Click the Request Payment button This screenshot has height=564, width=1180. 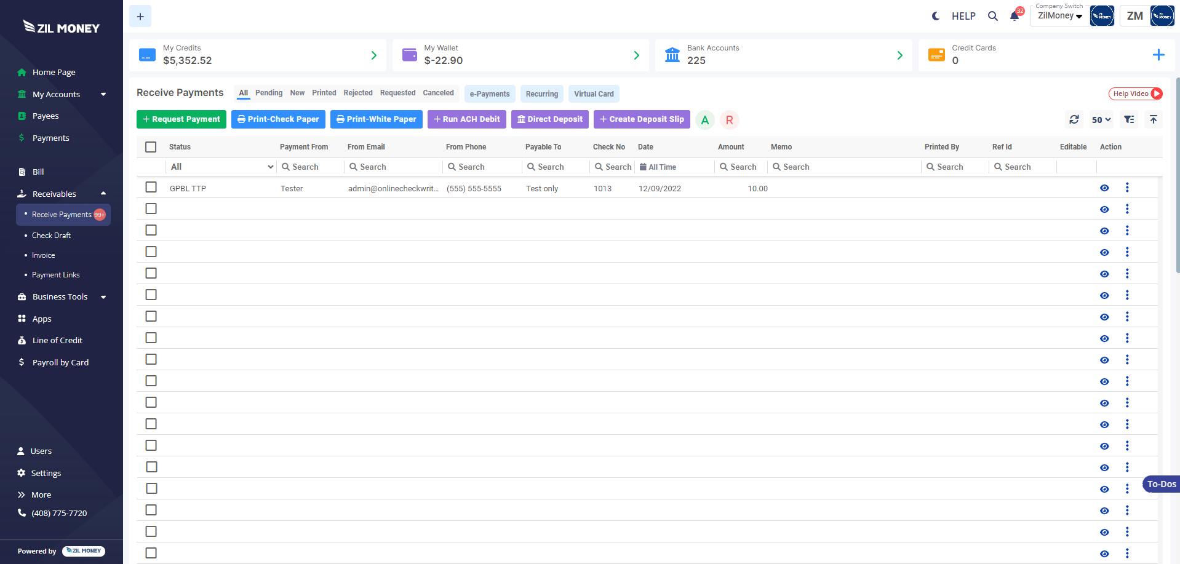pyautogui.click(x=181, y=119)
